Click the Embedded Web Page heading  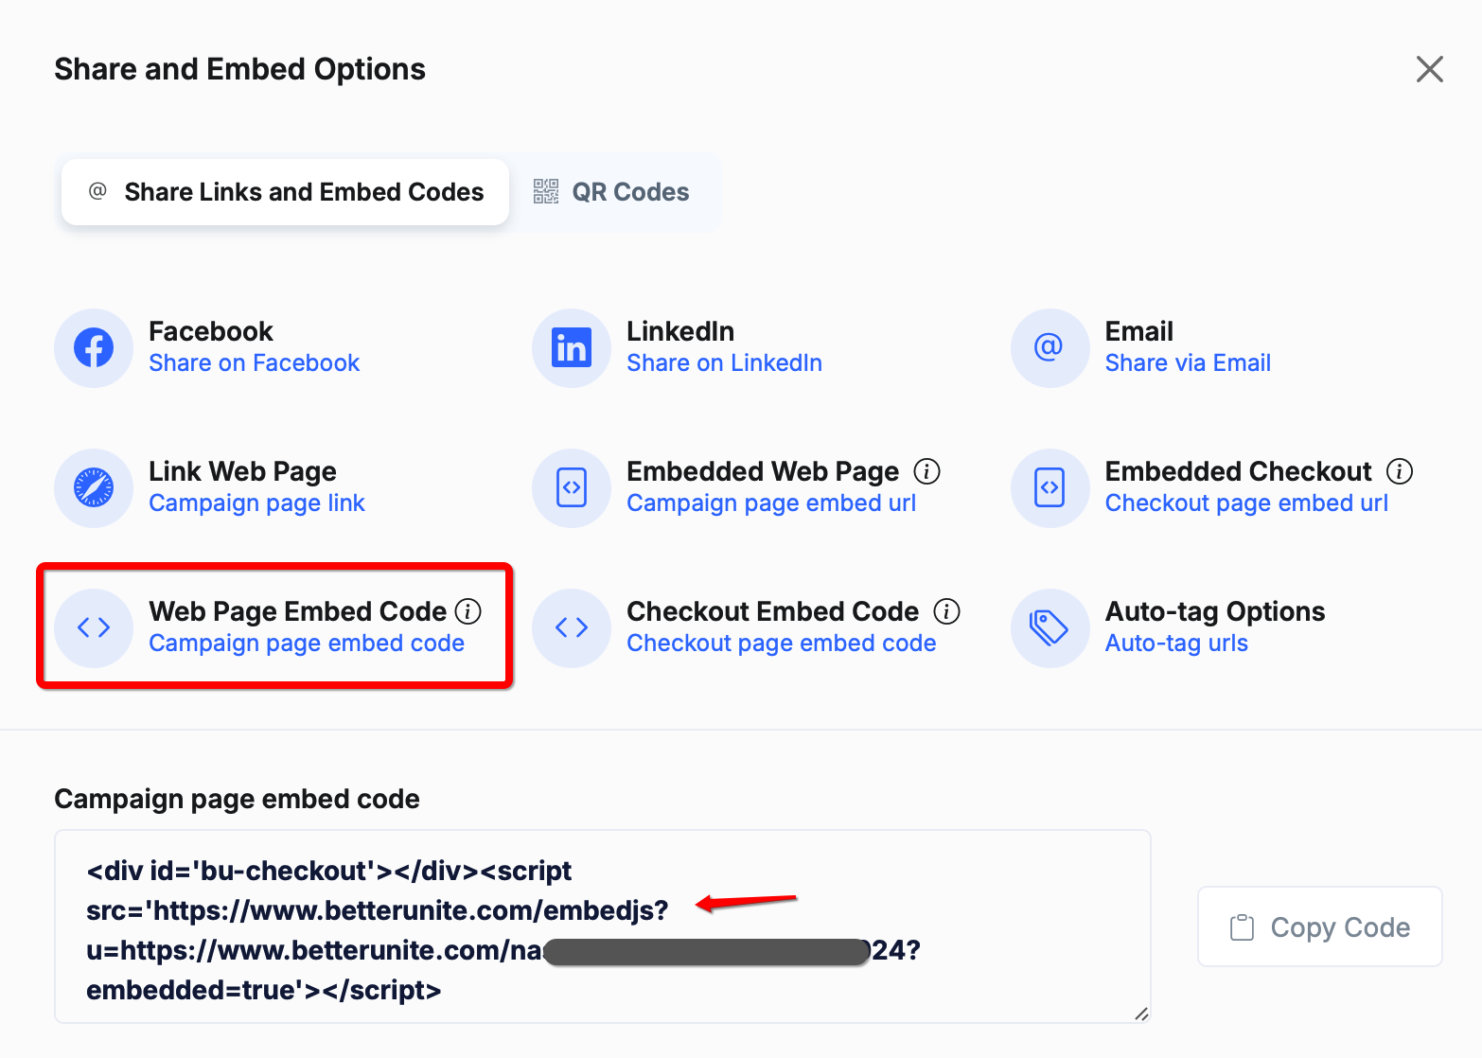(x=763, y=471)
